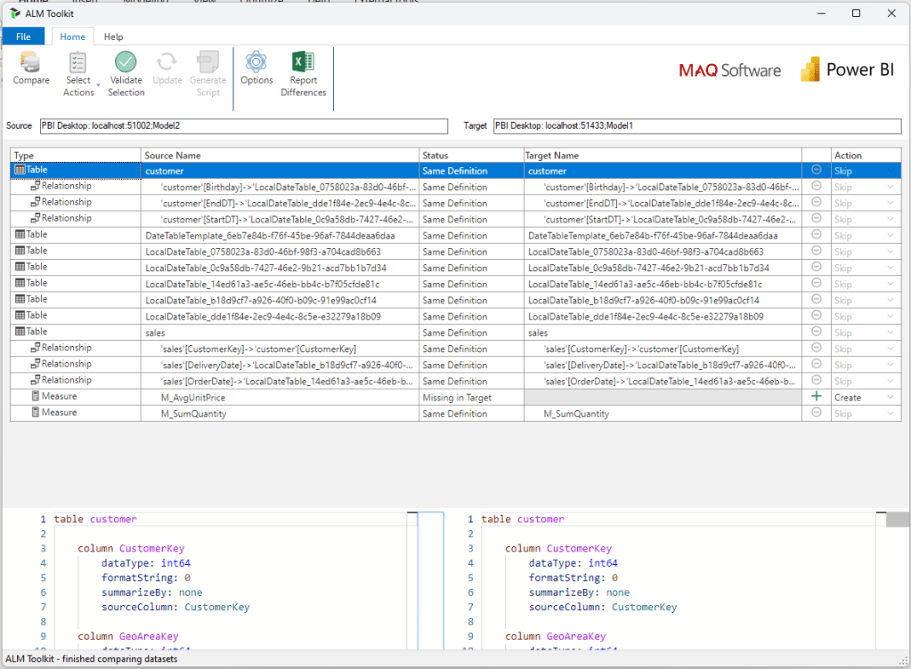
Task: Open the Action dropdown for M_AvgUnitPrice
Action: point(890,398)
